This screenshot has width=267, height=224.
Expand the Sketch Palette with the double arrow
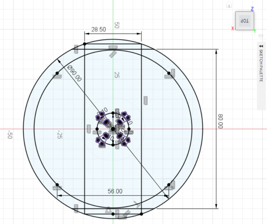pos(261,46)
